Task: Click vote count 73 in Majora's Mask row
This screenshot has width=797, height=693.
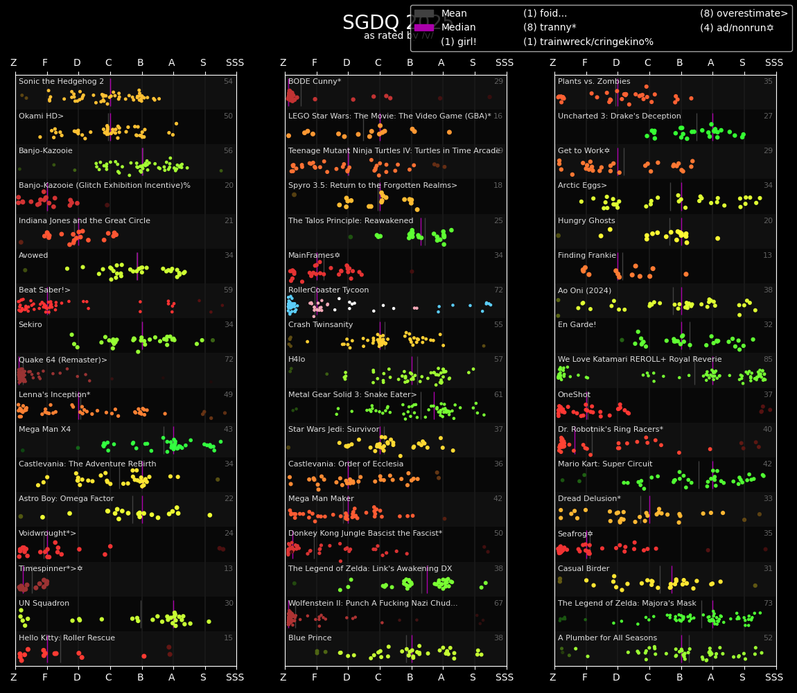Action: [767, 603]
